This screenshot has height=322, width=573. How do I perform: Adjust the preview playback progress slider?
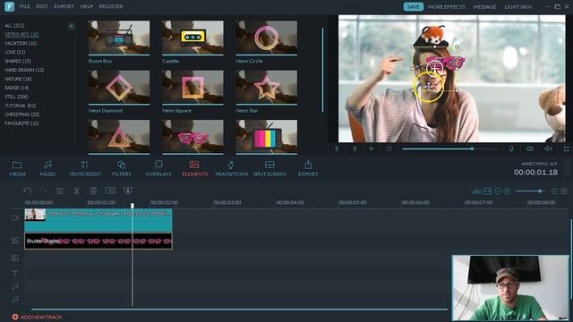point(449,148)
